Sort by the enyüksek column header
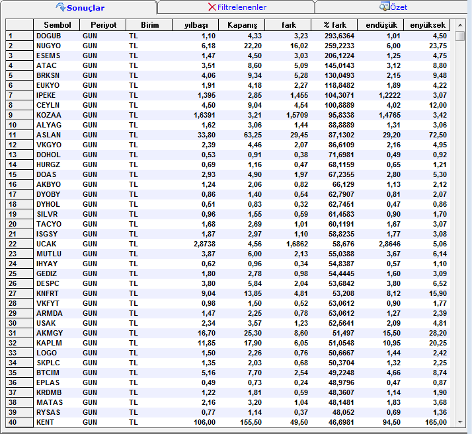Viewport: 472px width, 434px height. click(427, 25)
